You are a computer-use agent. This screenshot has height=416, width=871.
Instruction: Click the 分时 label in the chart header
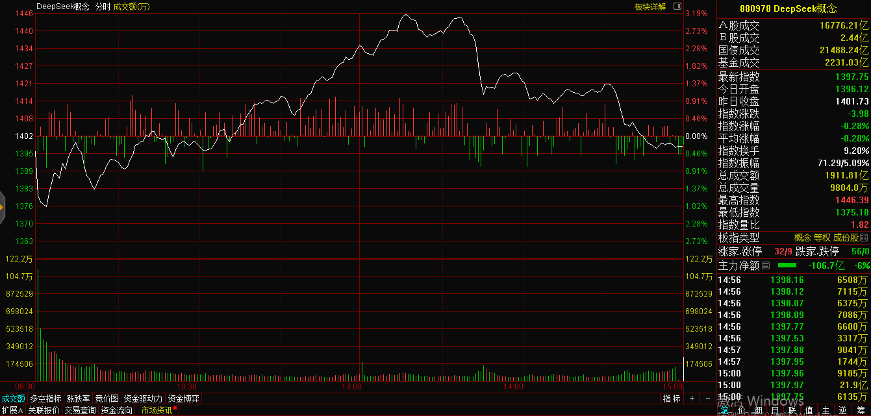(x=103, y=6)
